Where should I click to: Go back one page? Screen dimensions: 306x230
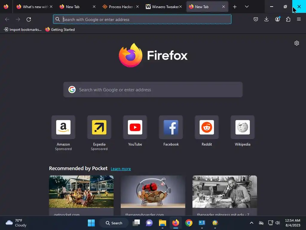(x=7, y=19)
